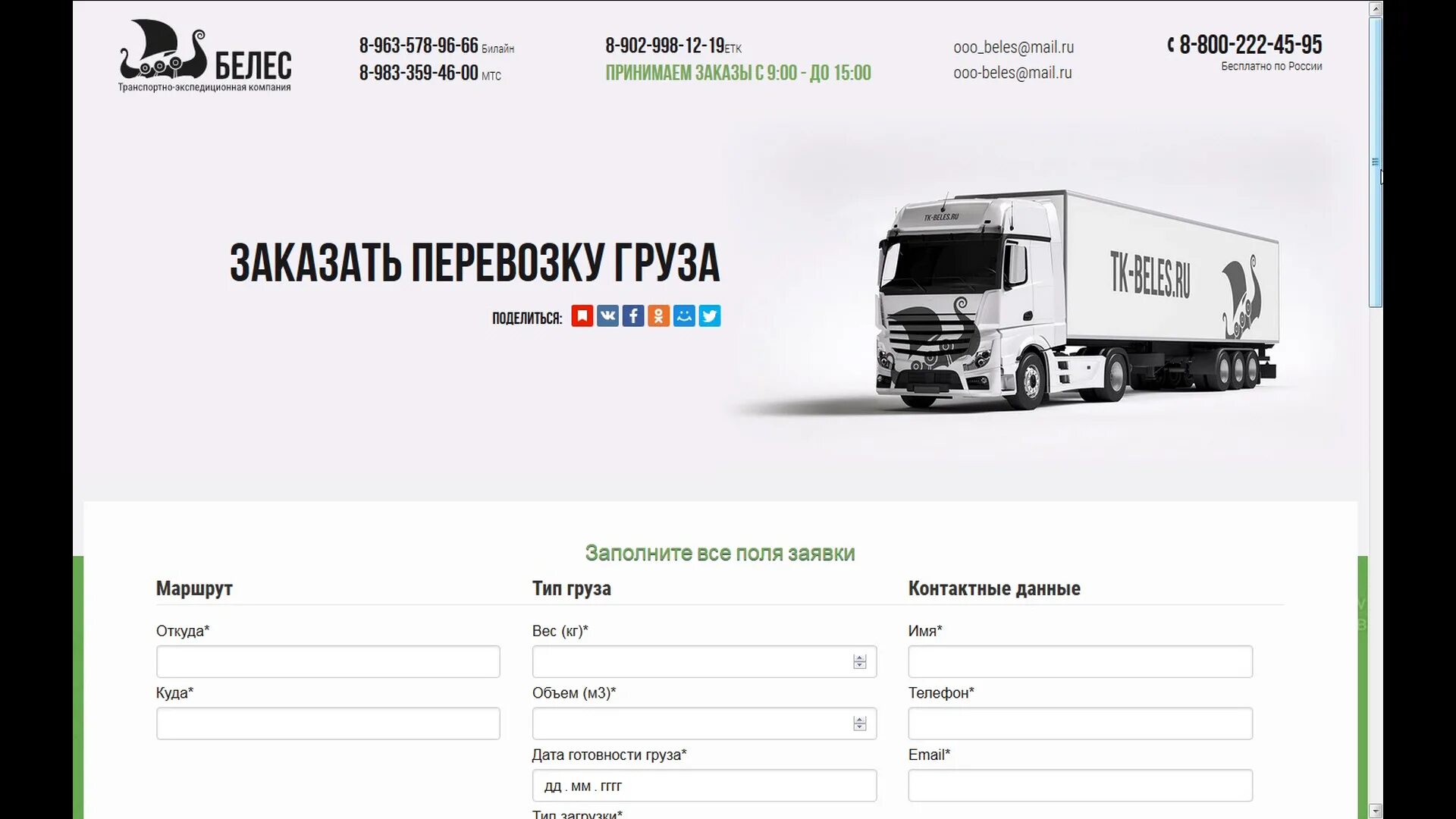This screenshot has width=1456, height=819.
Task: Share the page on Facebook
Action: pos(633,316)
